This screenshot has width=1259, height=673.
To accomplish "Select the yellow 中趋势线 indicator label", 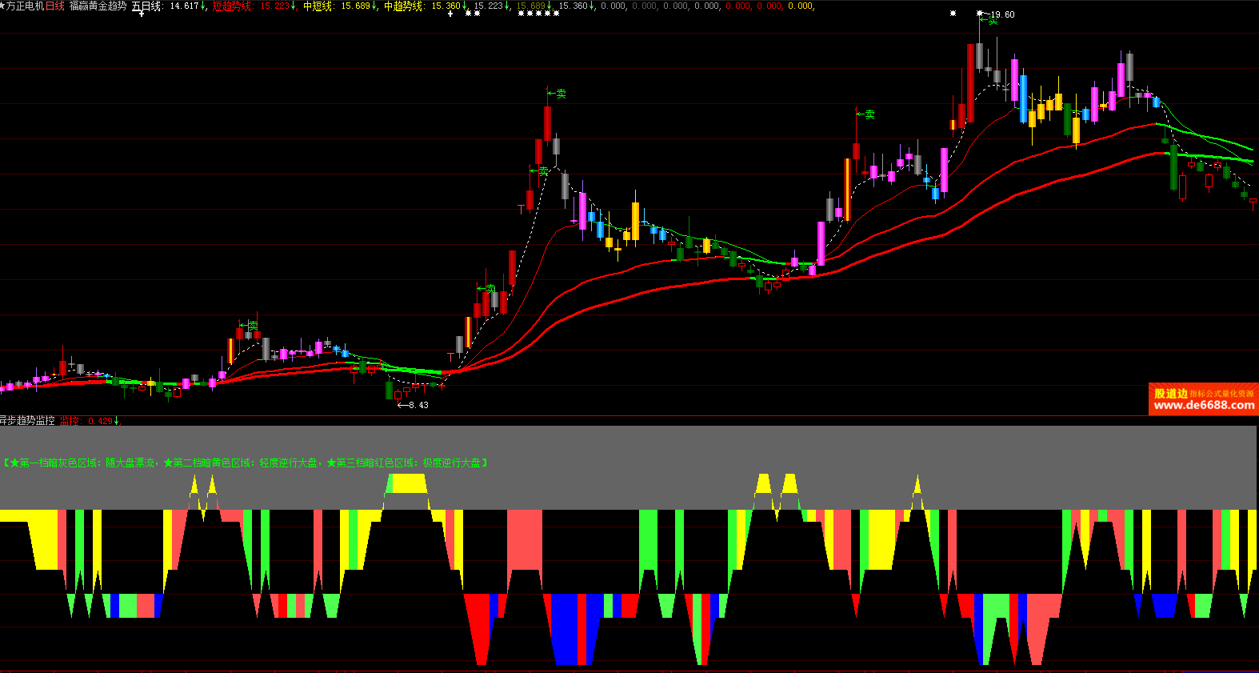I will click(x=403, y=6).
